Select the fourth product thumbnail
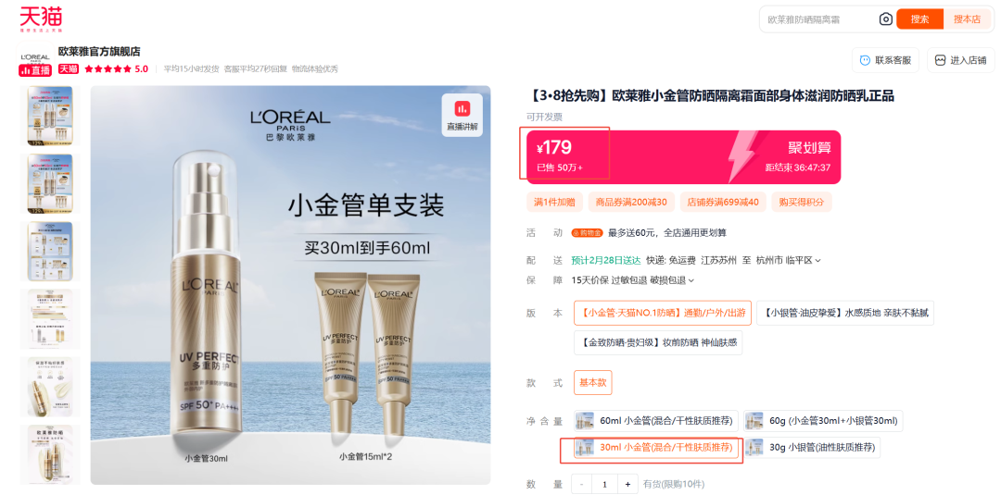Screen dimensions: 1001x495 point(50,318)
